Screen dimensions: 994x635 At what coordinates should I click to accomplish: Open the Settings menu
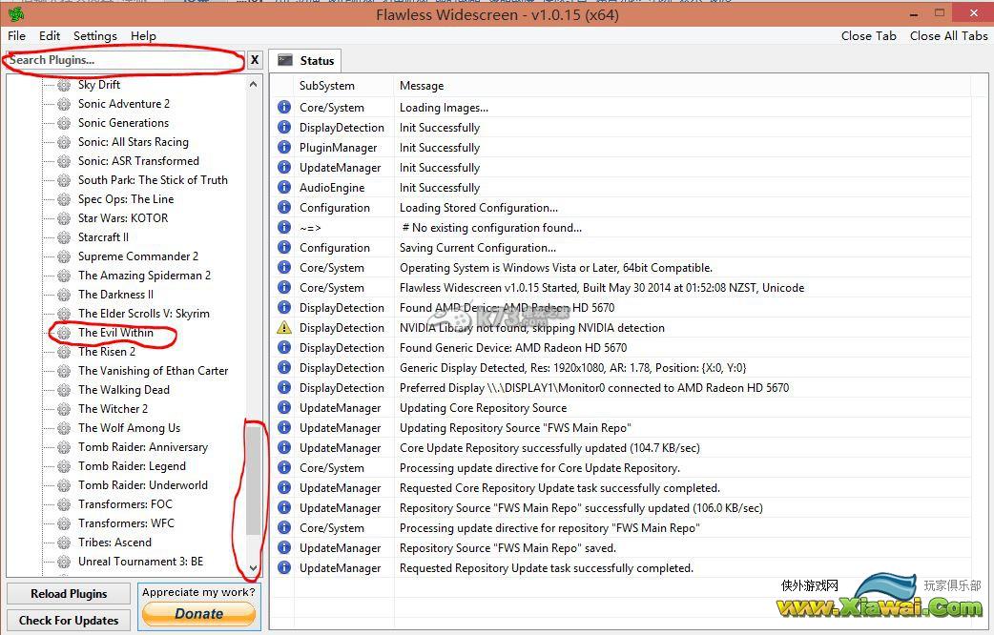coord(95,36)
